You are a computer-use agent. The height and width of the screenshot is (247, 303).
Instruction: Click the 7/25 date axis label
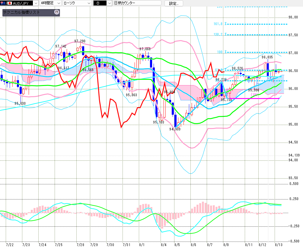coord(59,245)
